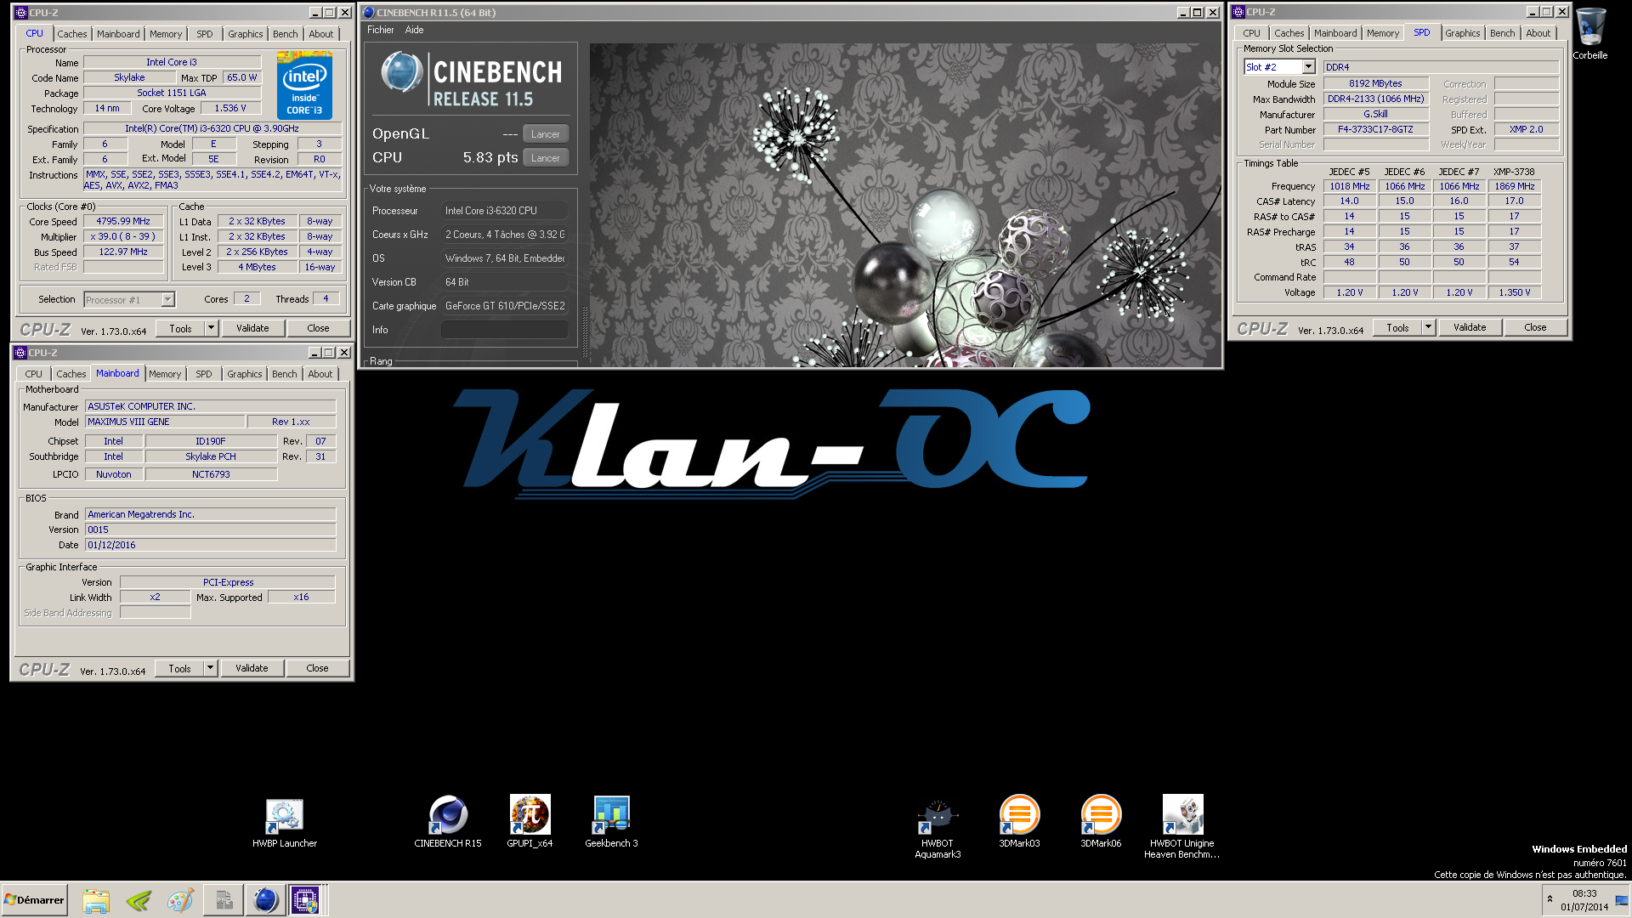The height and width of the screenshot is (918, 1632).
Task: Run the OpenGL test with Lancer
Action: 546,134
